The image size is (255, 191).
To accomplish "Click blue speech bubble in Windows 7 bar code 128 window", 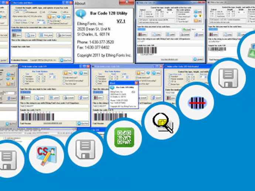I will 195,16.
